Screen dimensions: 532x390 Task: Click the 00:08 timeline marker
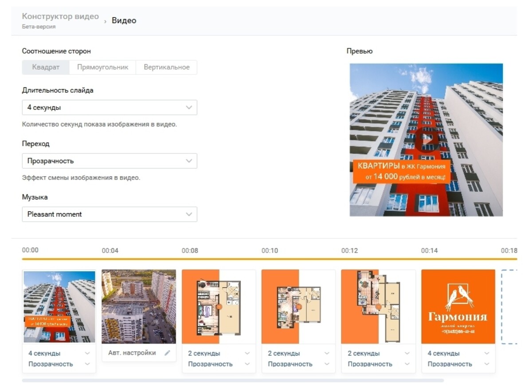pyautogui.click(x=190, y=250)
